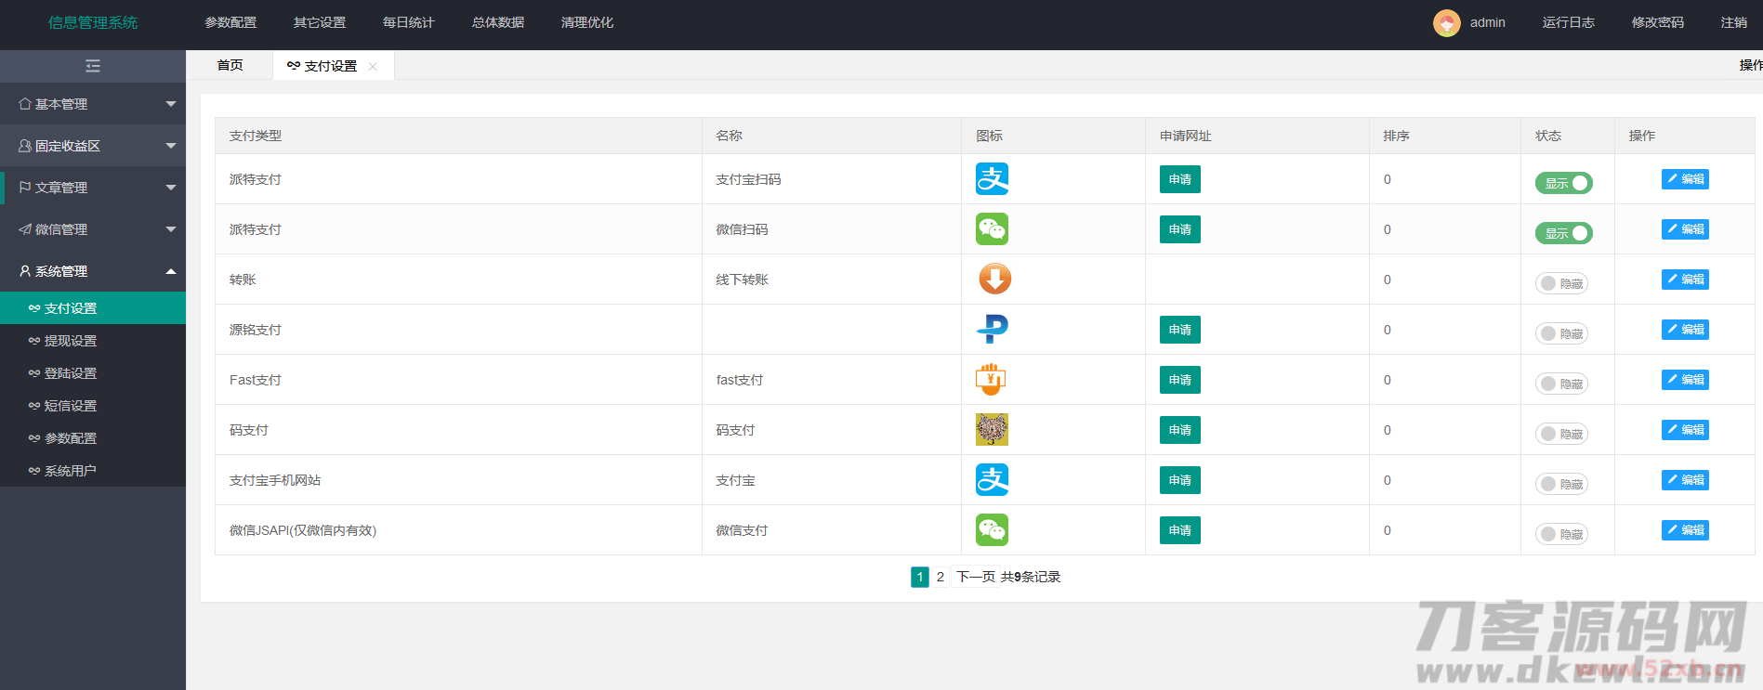Click the Fast支付 orange hand icon

[x=991, y=380]
